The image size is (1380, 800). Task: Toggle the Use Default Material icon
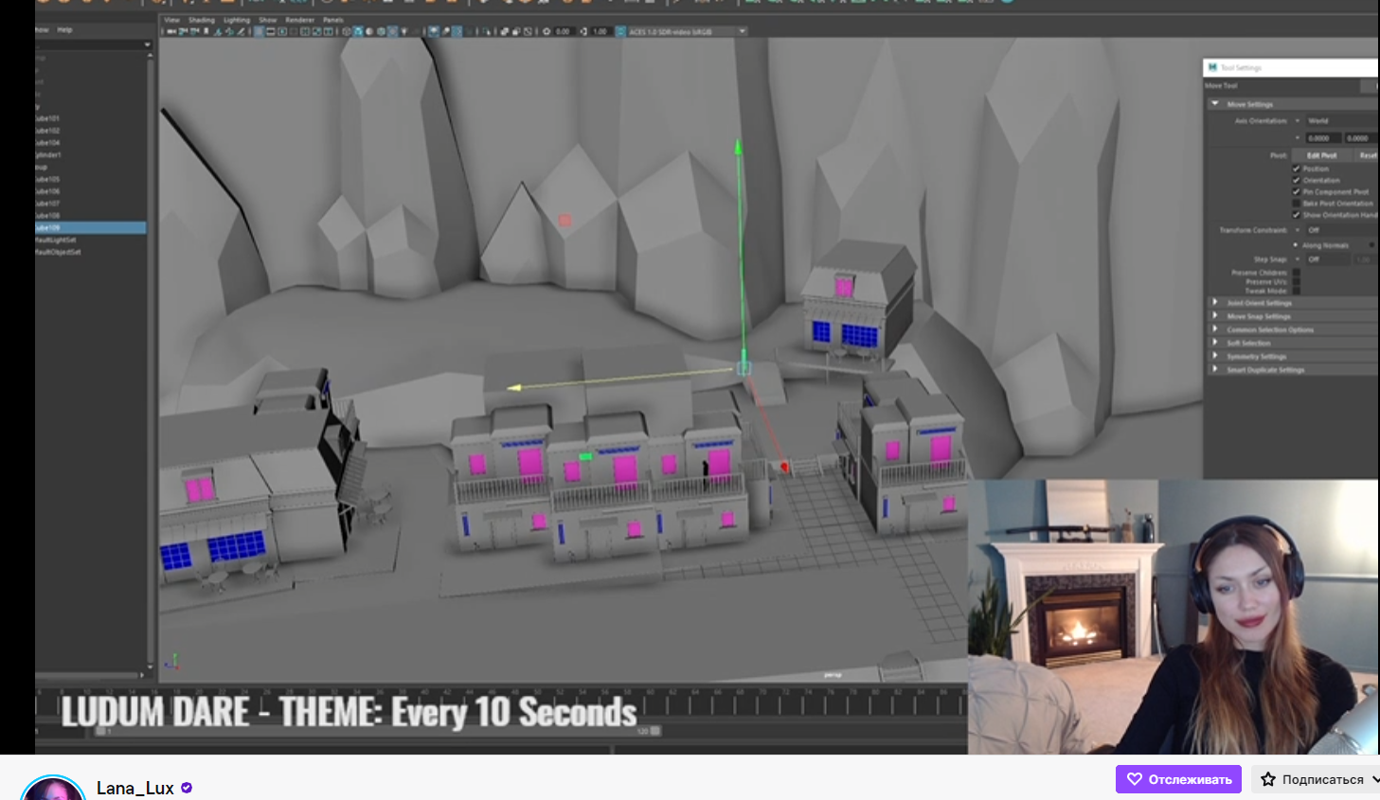[x=369, y=31]
